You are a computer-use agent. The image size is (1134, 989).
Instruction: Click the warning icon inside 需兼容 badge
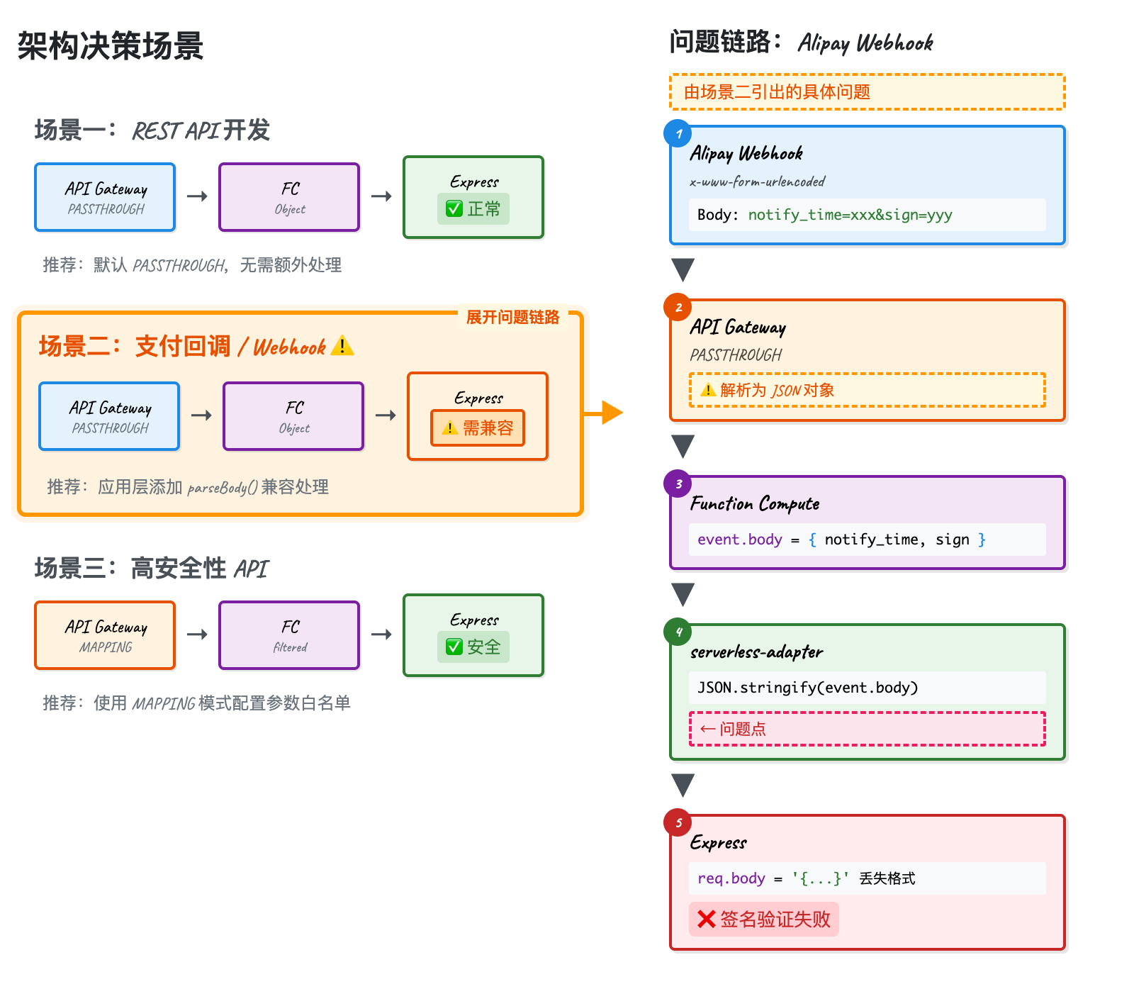tap(449, 428)
